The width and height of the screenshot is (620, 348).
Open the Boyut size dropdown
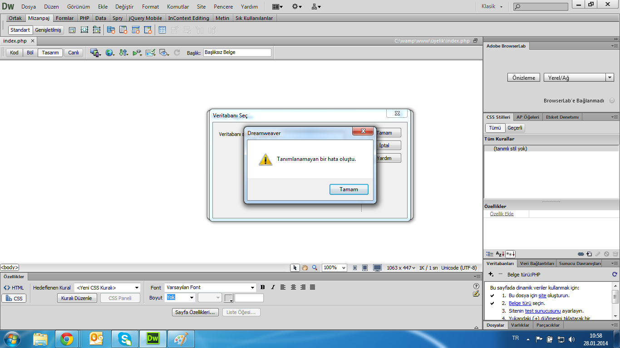180,298
